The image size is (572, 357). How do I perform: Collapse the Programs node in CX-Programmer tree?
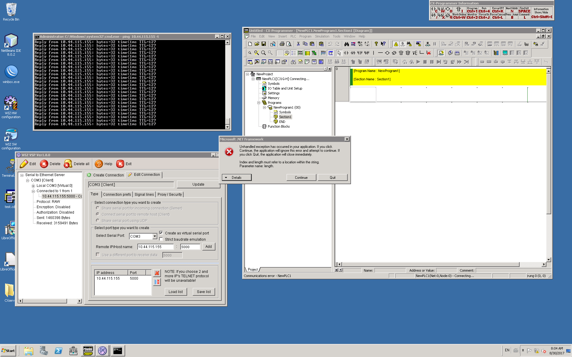point(259,103)
